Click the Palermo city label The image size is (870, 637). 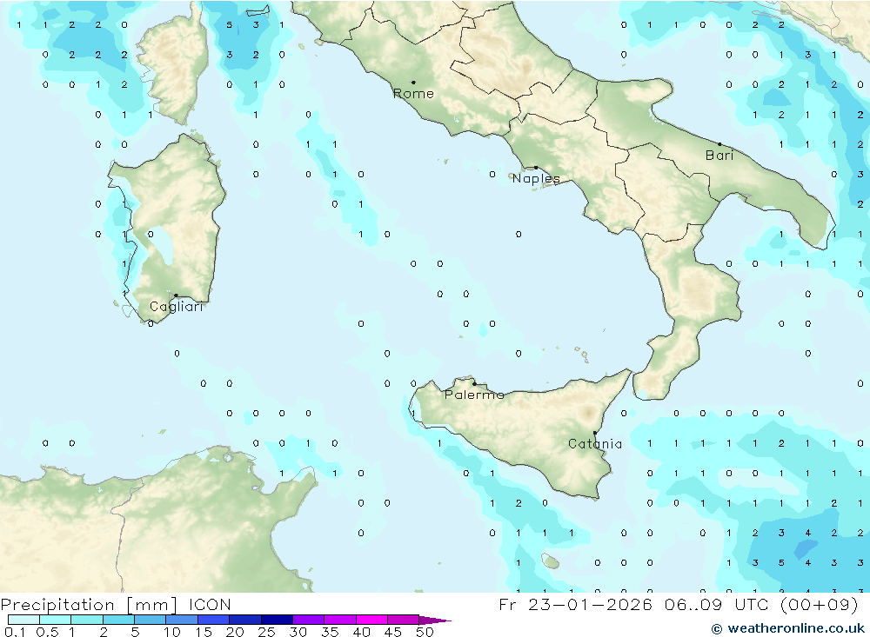pos(474,395)
